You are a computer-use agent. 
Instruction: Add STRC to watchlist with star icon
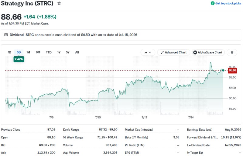(59, 3)
